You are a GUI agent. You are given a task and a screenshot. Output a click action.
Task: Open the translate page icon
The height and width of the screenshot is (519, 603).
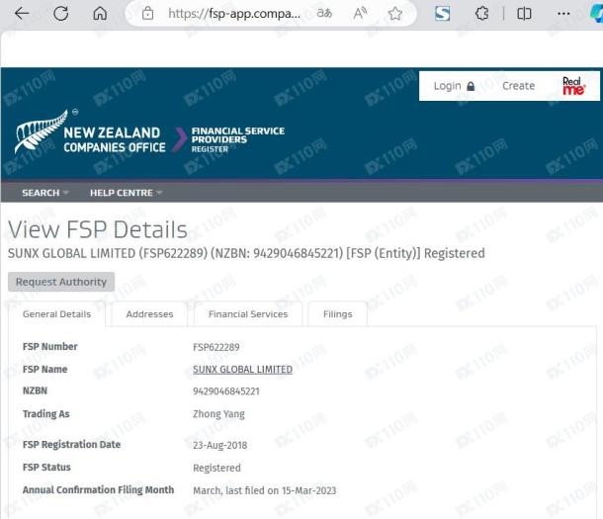coord(324,14)
